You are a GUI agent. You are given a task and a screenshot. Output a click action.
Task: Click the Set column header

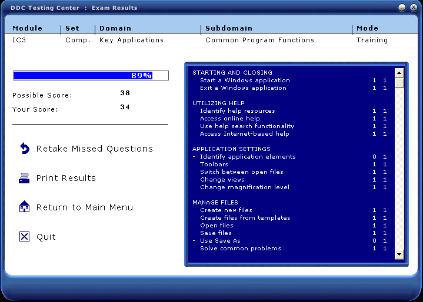(72, 28)
